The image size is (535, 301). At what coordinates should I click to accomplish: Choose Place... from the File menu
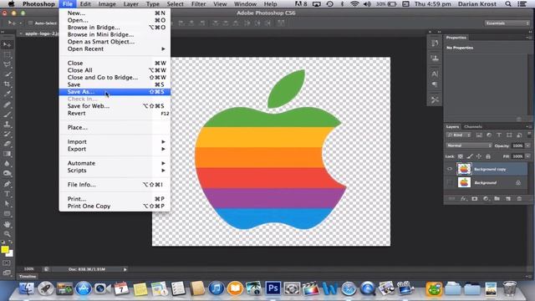coord(115,127)
